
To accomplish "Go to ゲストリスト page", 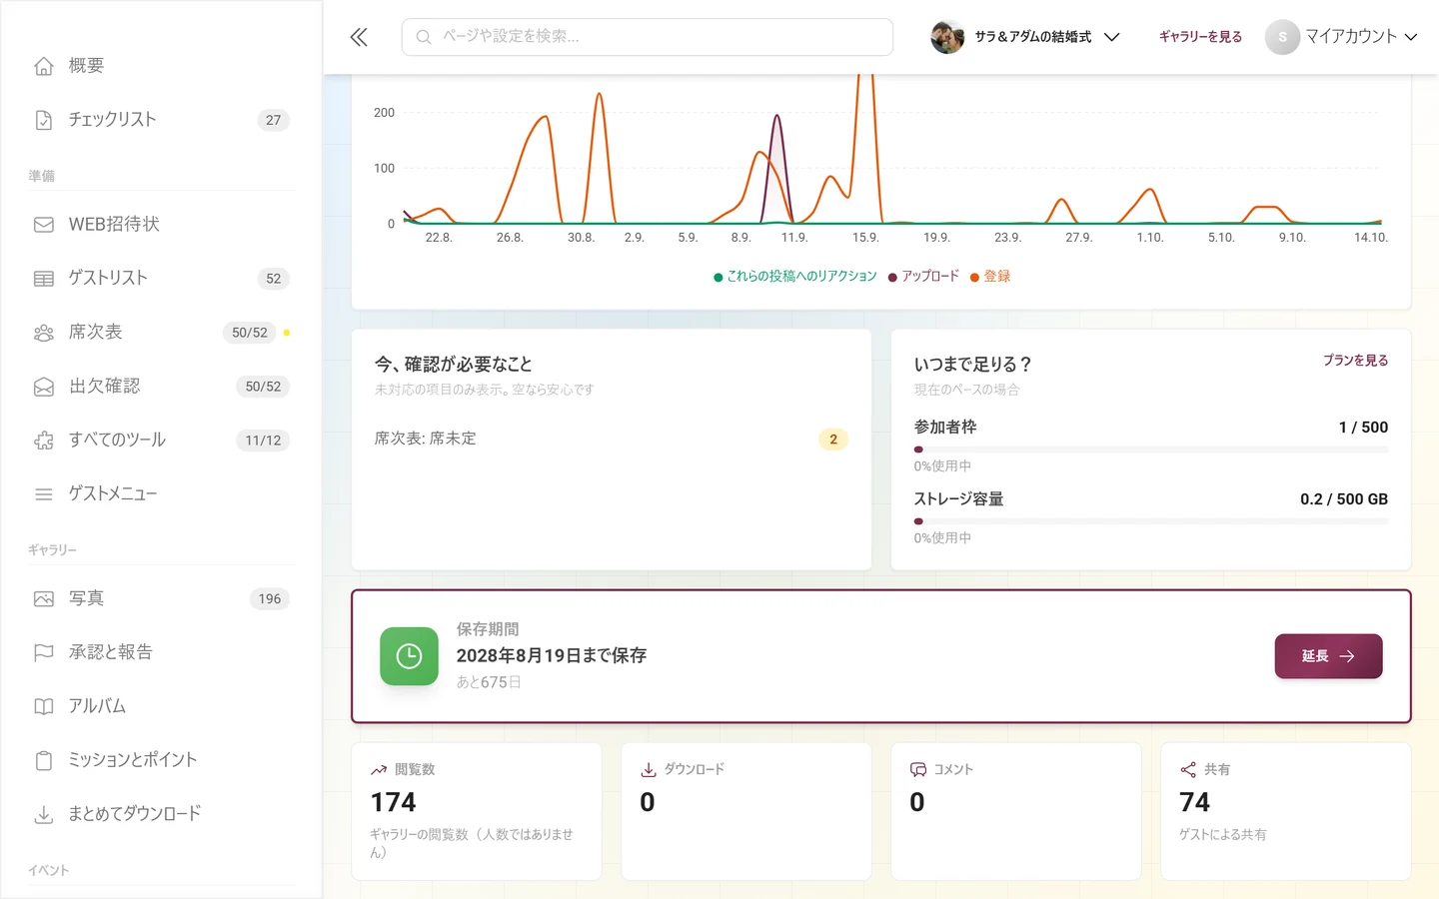I will [161, 279].
